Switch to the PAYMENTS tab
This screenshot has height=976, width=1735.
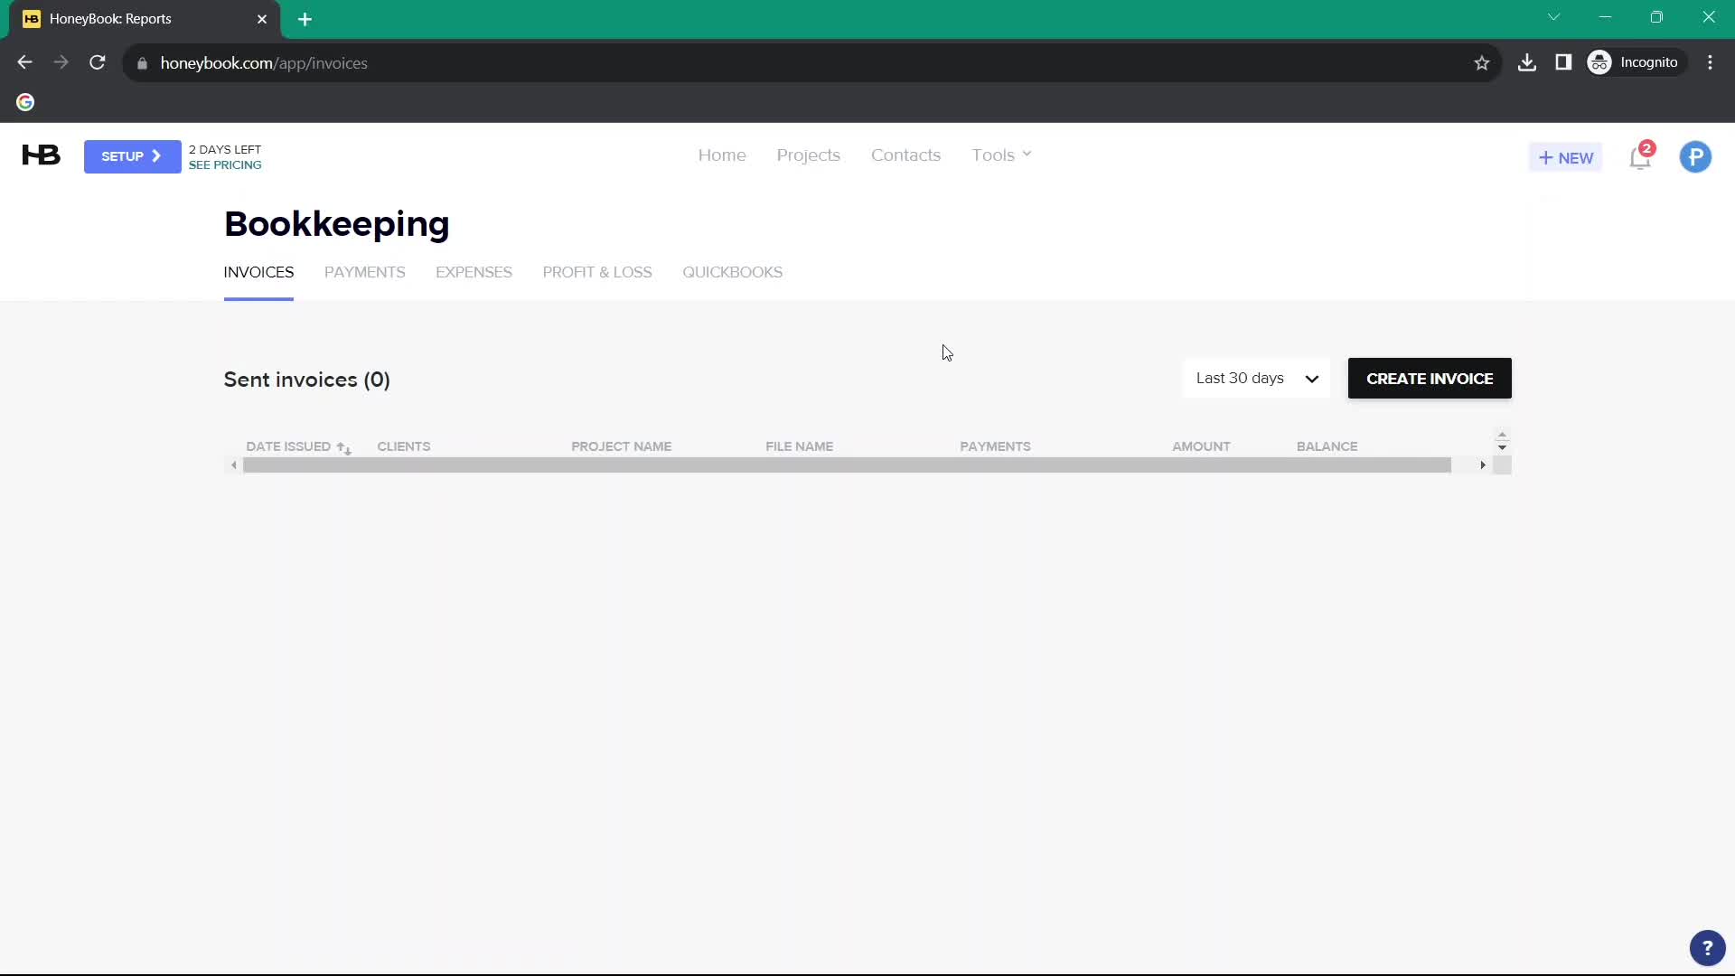[x=365, y=272]
